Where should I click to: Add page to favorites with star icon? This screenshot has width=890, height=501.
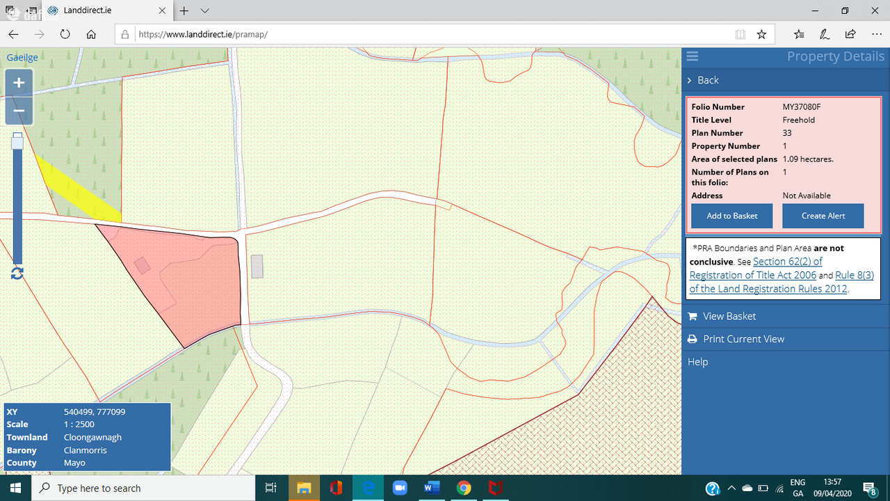tap(761, 34)
